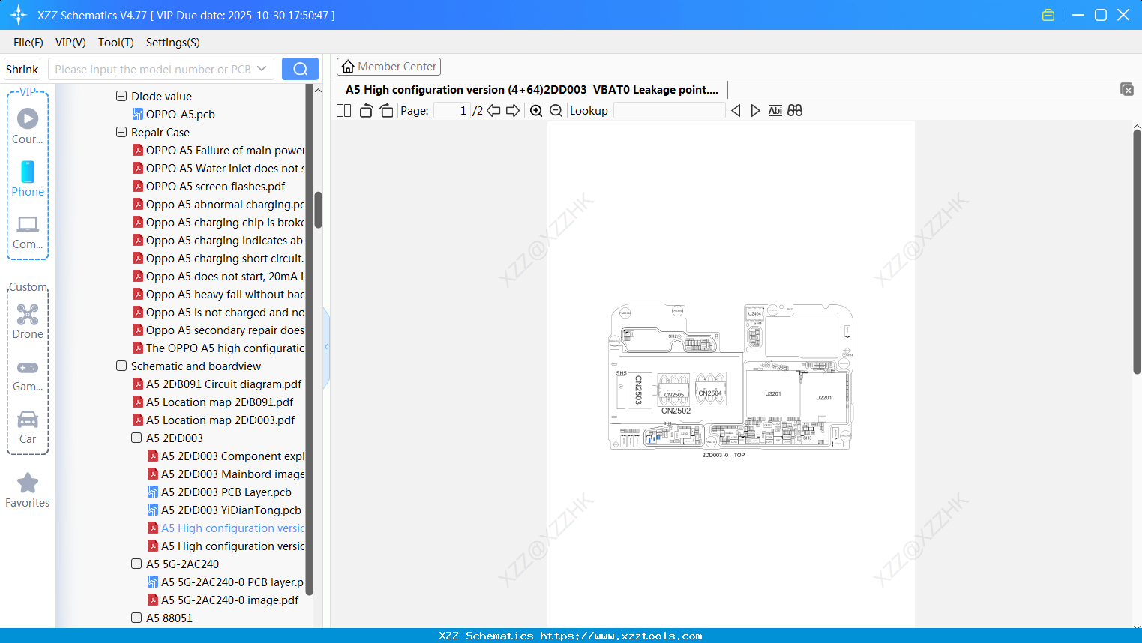Screen dimensions: 1142x643
Task: Open 'A5 Location map 2DD003.pdf'
Action: (214, 420)
